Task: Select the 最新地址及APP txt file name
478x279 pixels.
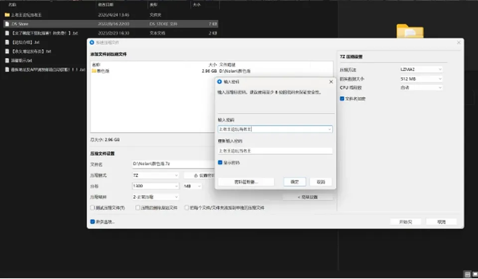Action: pyautogui.click(x=48, y=70)
